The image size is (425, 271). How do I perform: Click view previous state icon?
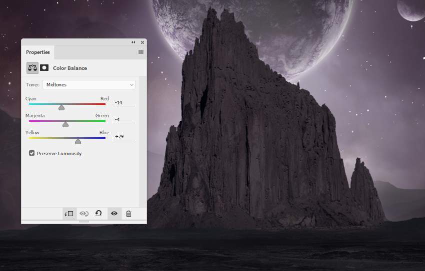coord(84,214)
